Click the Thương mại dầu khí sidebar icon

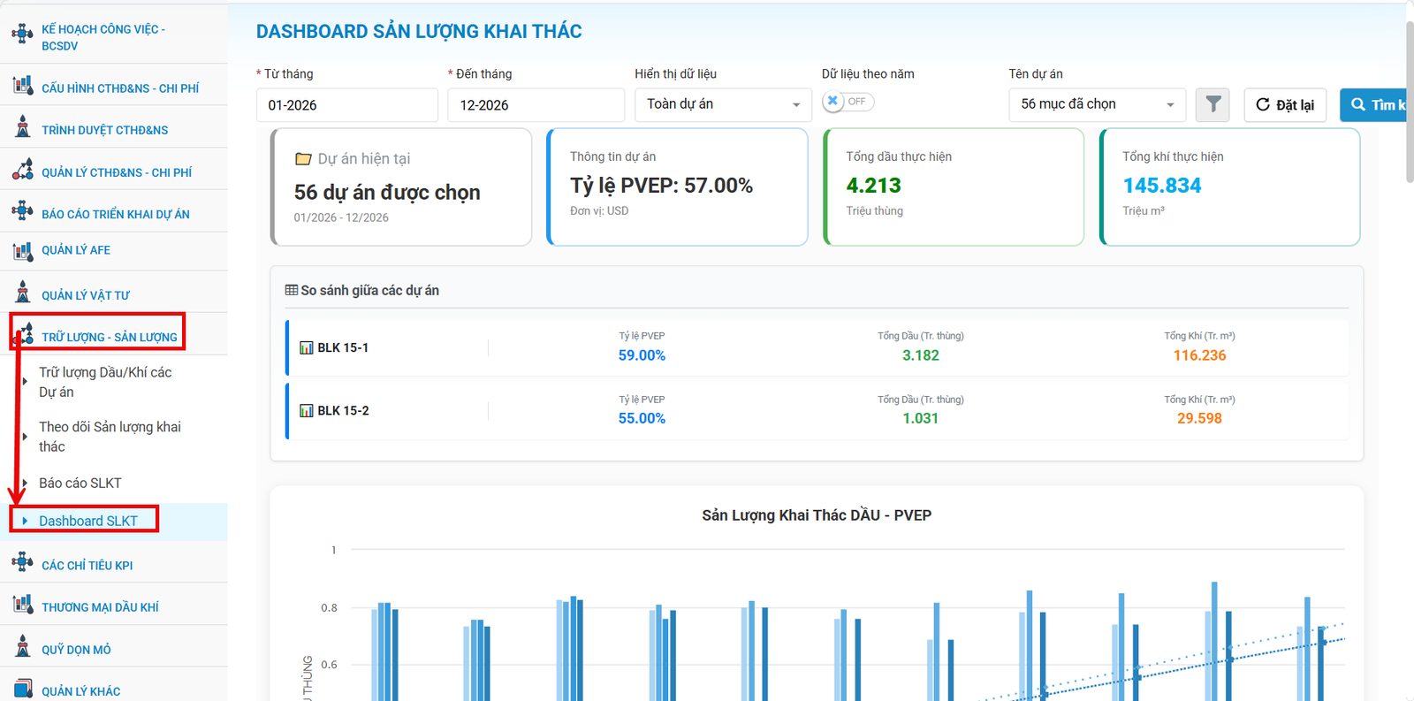(22, 605)
